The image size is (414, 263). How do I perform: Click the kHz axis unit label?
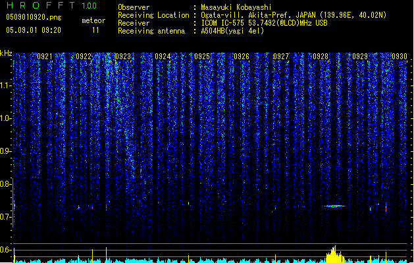(6, 53)
